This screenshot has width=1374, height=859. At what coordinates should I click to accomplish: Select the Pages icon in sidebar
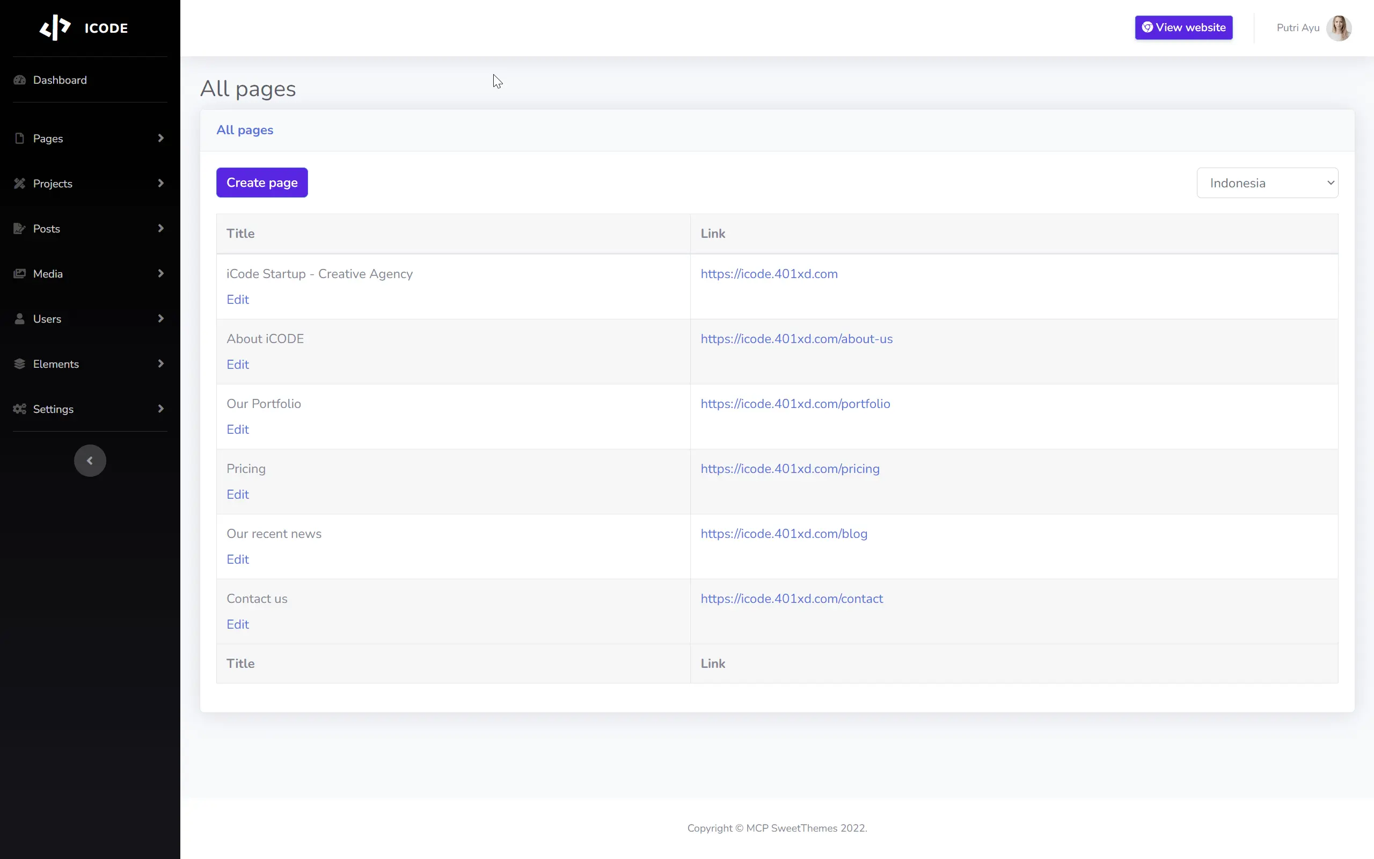20,138
